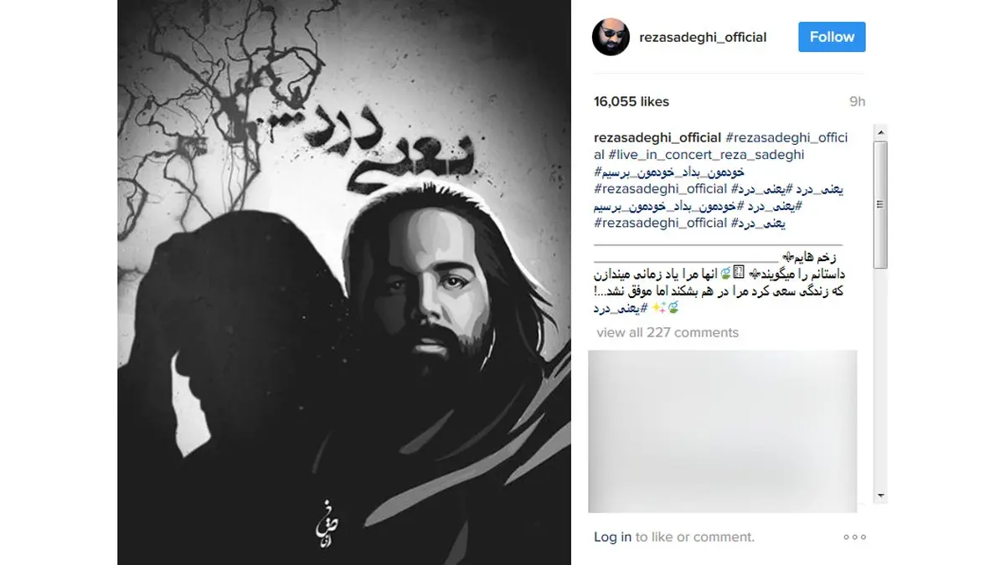1005x565 pixels.
Task: Click the Log in link
Action: click(612, 537)
